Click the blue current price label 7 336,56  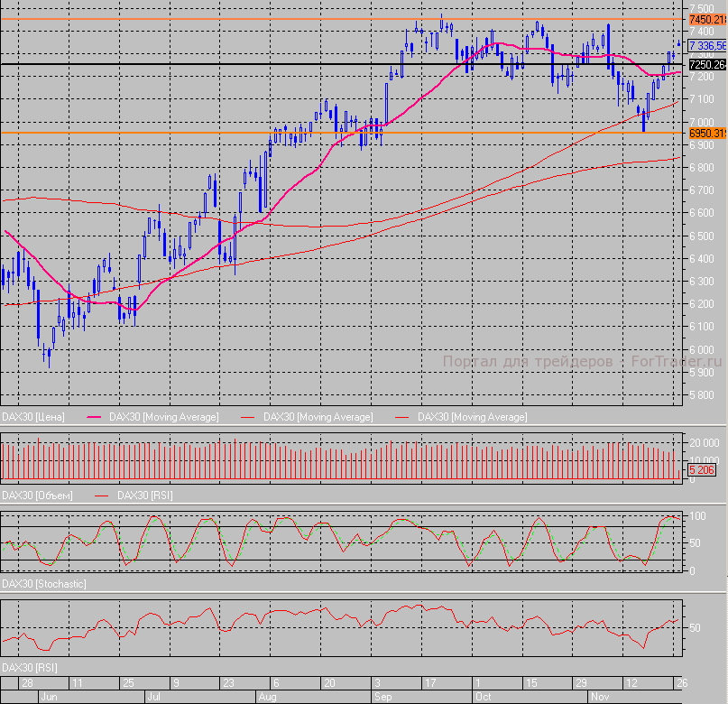click(x=706, y=45)
